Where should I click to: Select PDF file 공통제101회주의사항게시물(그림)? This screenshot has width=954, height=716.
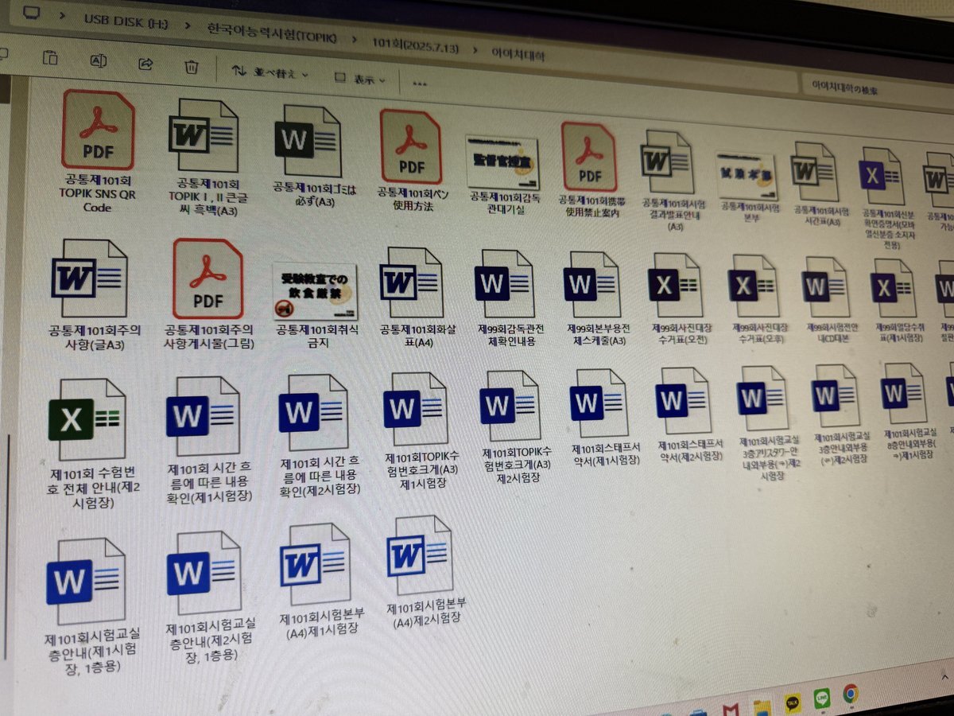point(208,294)
